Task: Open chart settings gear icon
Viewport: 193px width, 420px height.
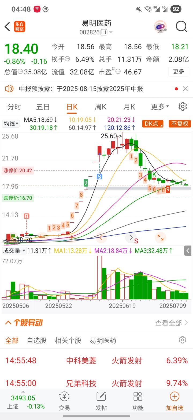Action: [x=183, y=106]
